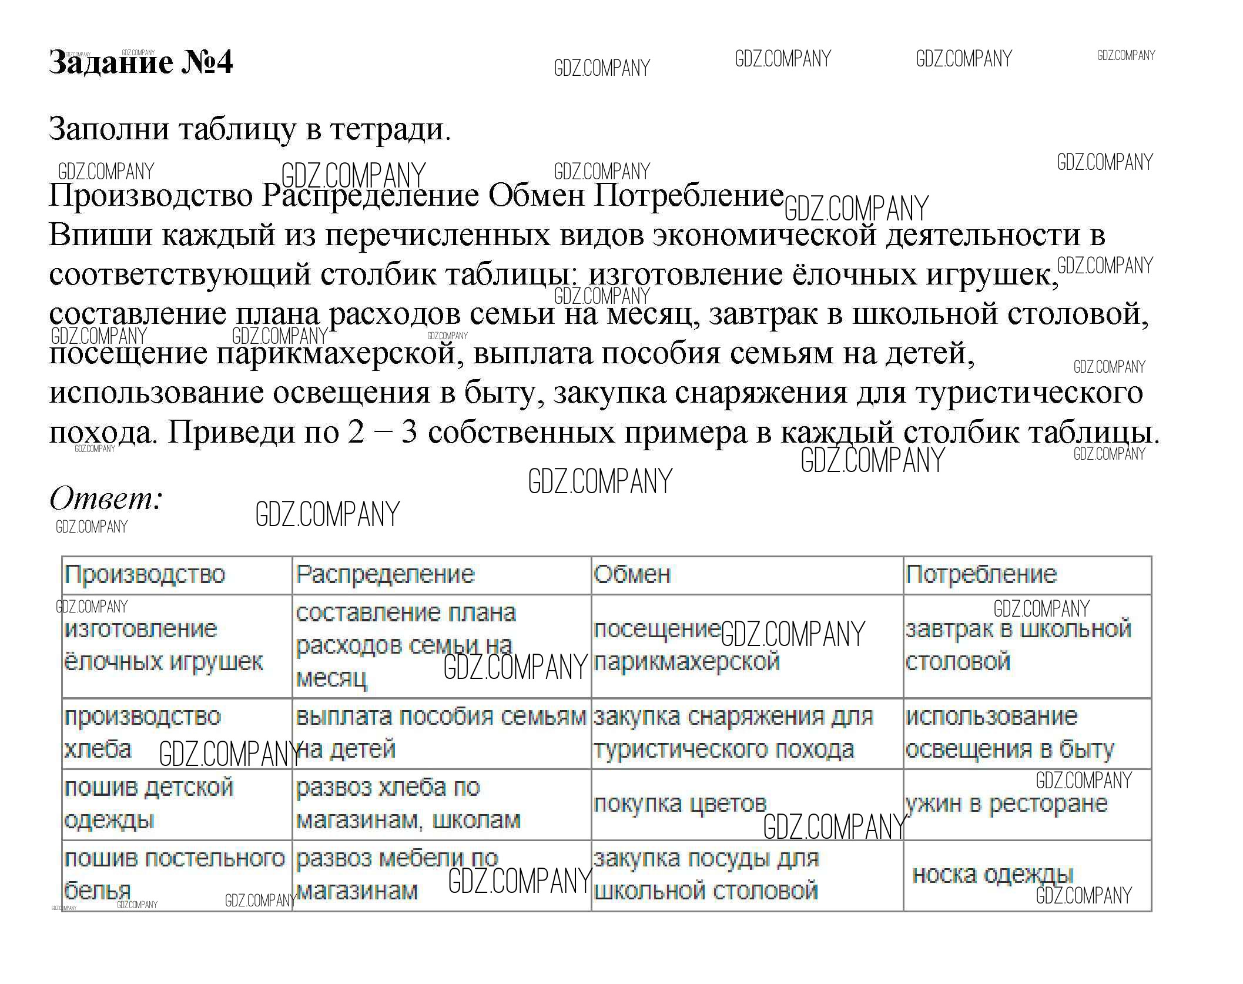Select the 'завтрак в школьной столовой' cell
This screenshot has width=1243, height=984.
coord(1018,645)
